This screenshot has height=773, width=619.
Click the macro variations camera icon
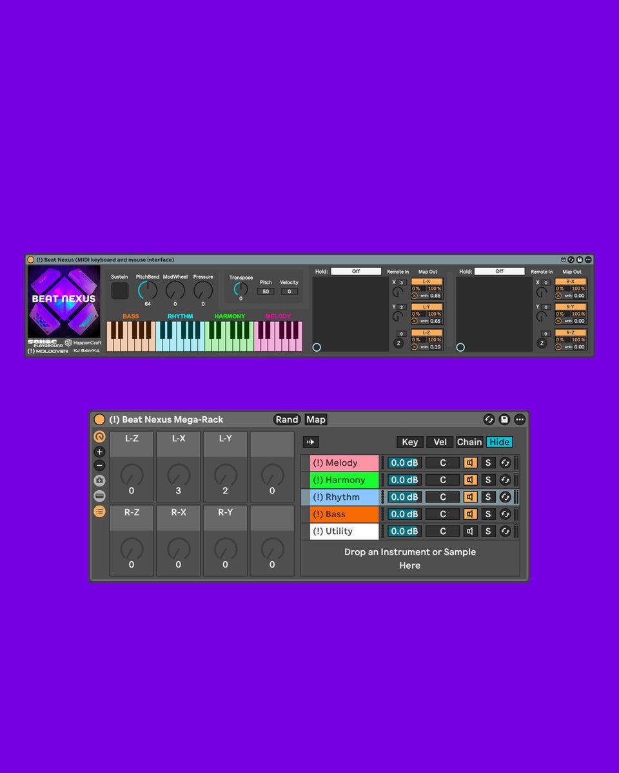coord(99,481)
